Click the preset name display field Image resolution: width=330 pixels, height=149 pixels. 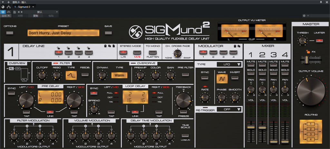click(x=63, y=33)
